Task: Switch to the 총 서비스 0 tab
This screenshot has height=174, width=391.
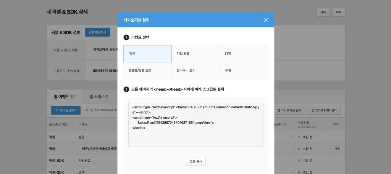Action: coord(99,97)
